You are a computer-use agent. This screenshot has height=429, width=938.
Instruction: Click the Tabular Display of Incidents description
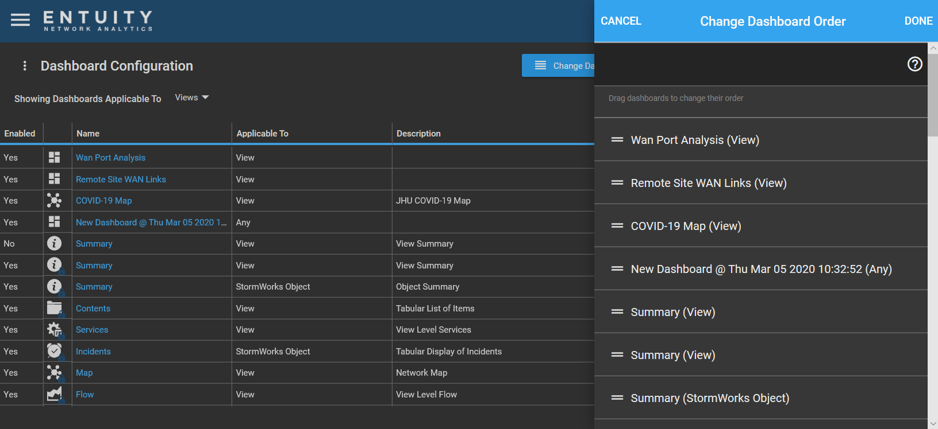(448, 351)
